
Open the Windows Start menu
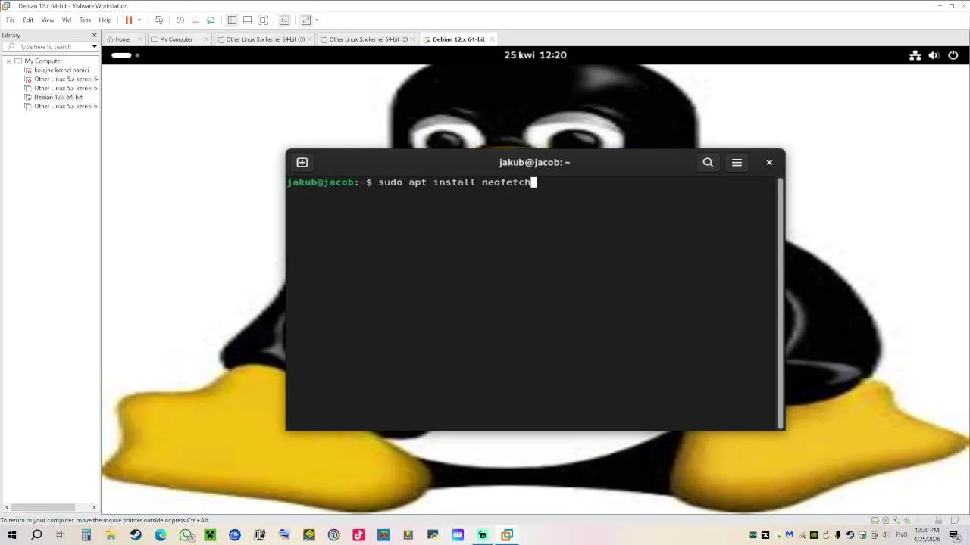(x=11, y=535)
